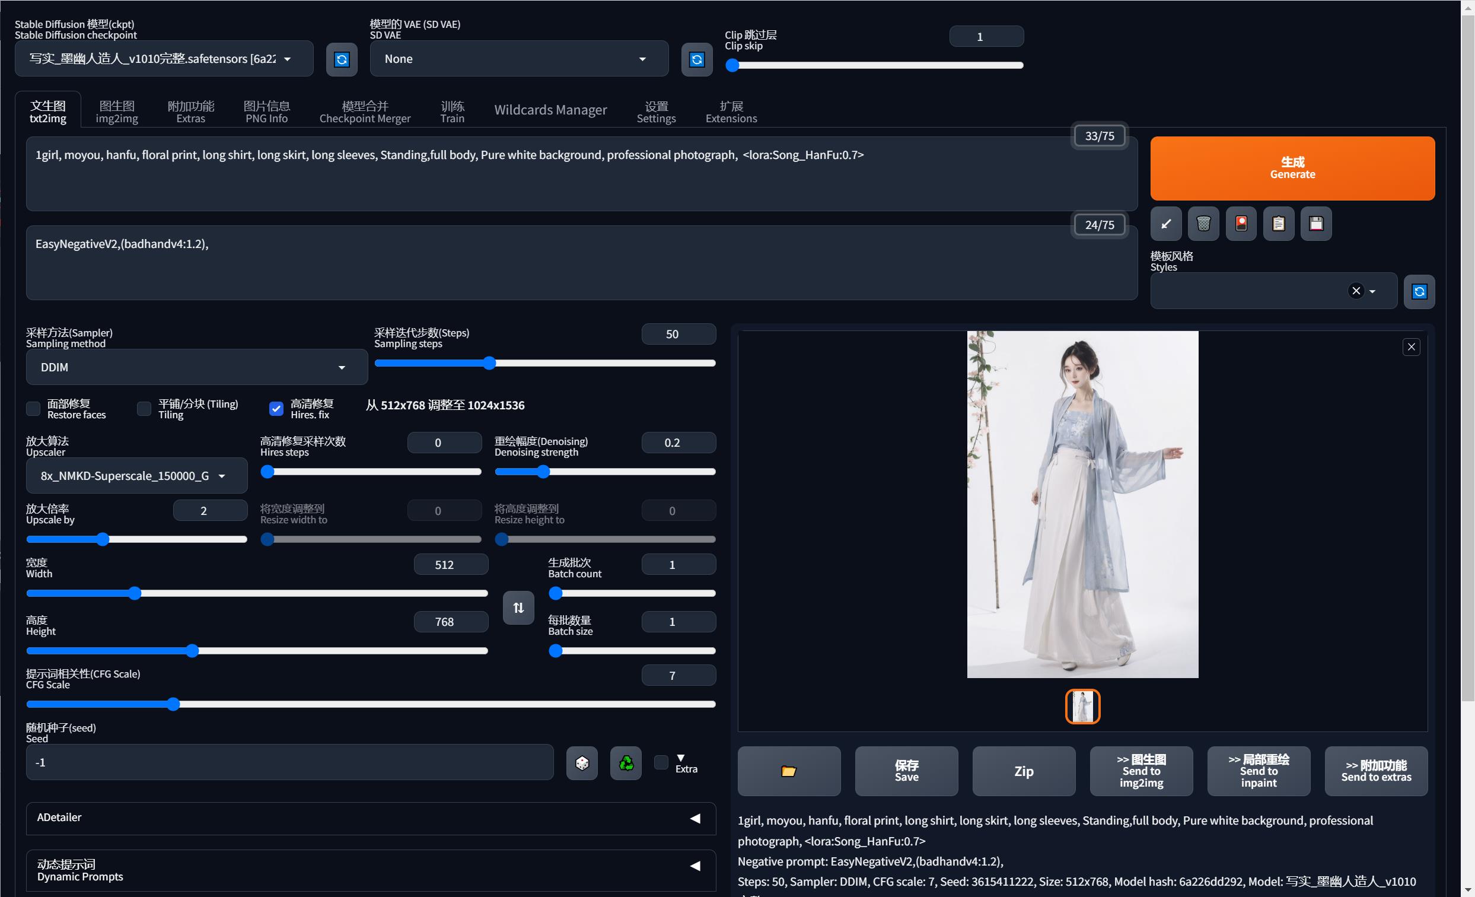Enable the Restore faces checkbox
Viewport: 1475px width, 897px height.
click(x=33, y=409)
